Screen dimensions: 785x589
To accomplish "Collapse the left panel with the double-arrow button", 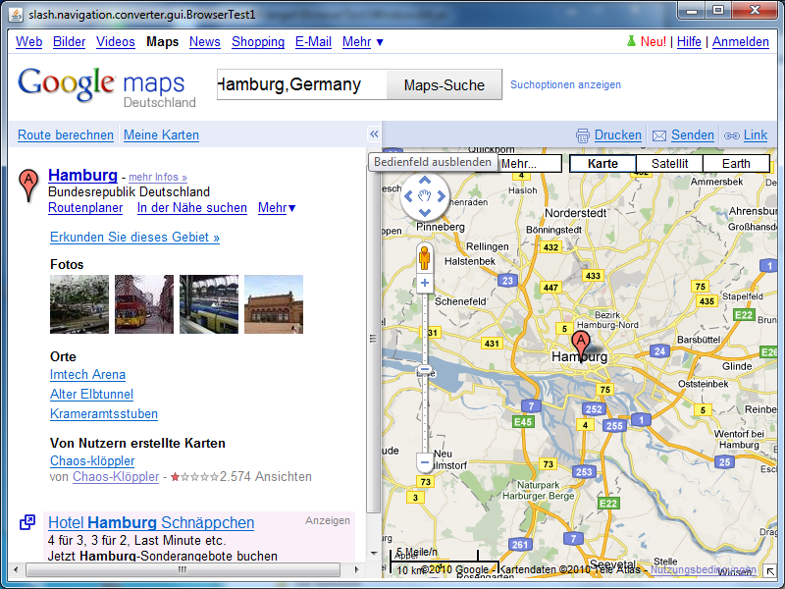I will tap(374, 134).
